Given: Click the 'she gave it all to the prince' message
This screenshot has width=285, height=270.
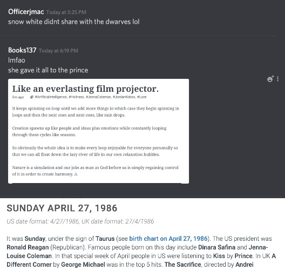Looking at the screenshot, I should click(48, 70).
